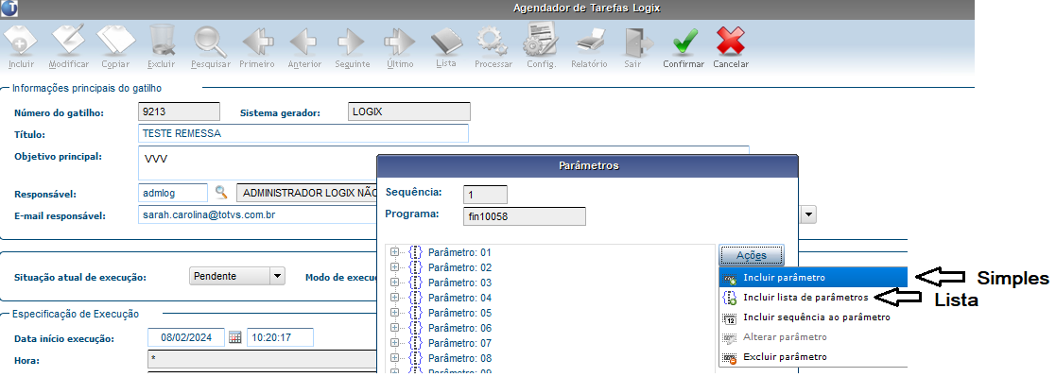Click the Modificar toolbar icon
The height and width of the screenshot is (377, 1056).
[x=69, y=41]
